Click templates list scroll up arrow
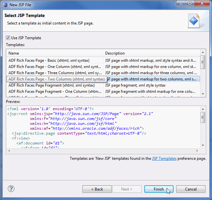This screenshot has height=200, width=212. click(203, 52)
